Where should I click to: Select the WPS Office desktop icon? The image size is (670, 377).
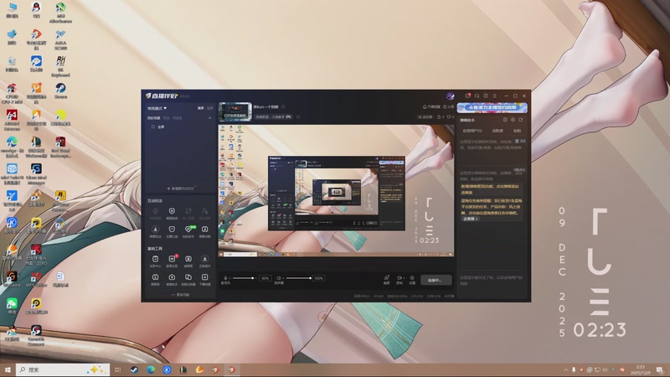(x=36, y=278)
